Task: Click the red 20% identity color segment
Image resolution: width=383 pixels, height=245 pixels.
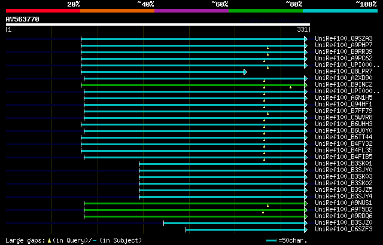Action: [43, 11]
